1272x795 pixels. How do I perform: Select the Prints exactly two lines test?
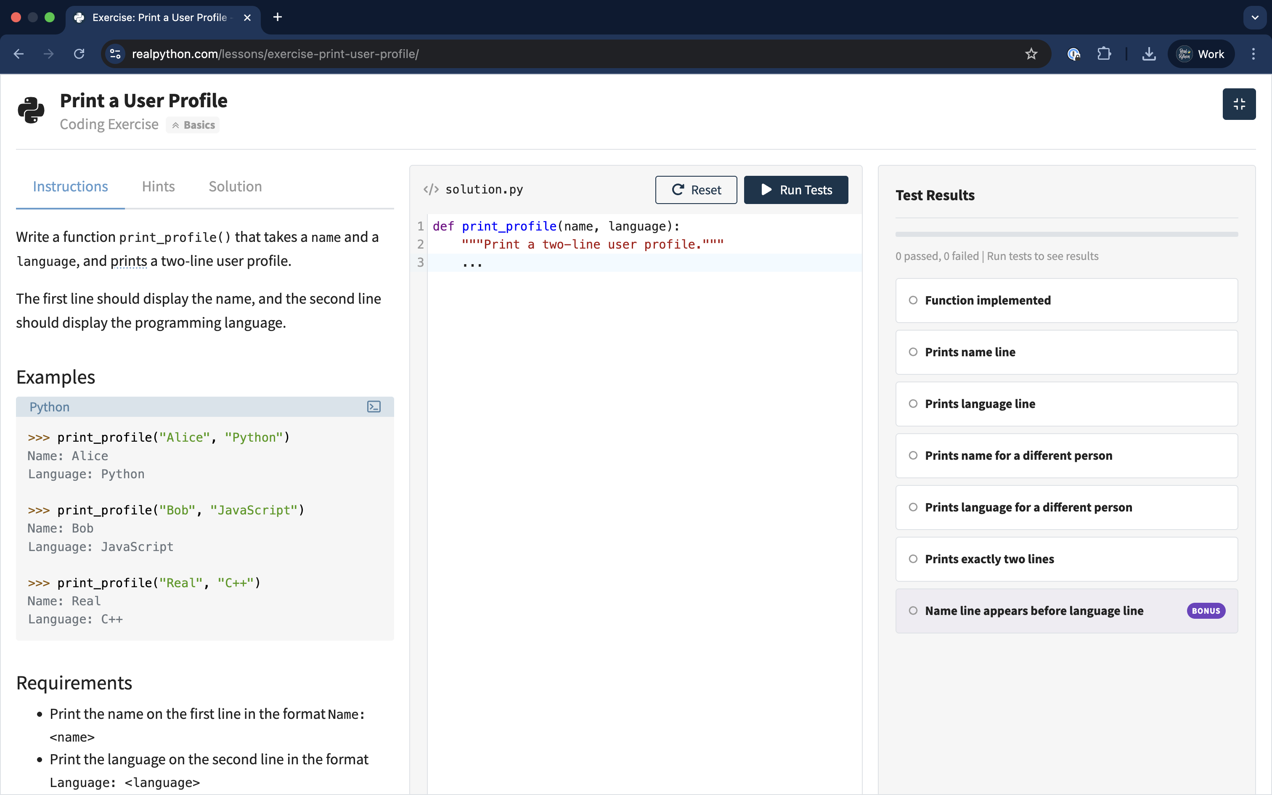[x=1066, y=559]
